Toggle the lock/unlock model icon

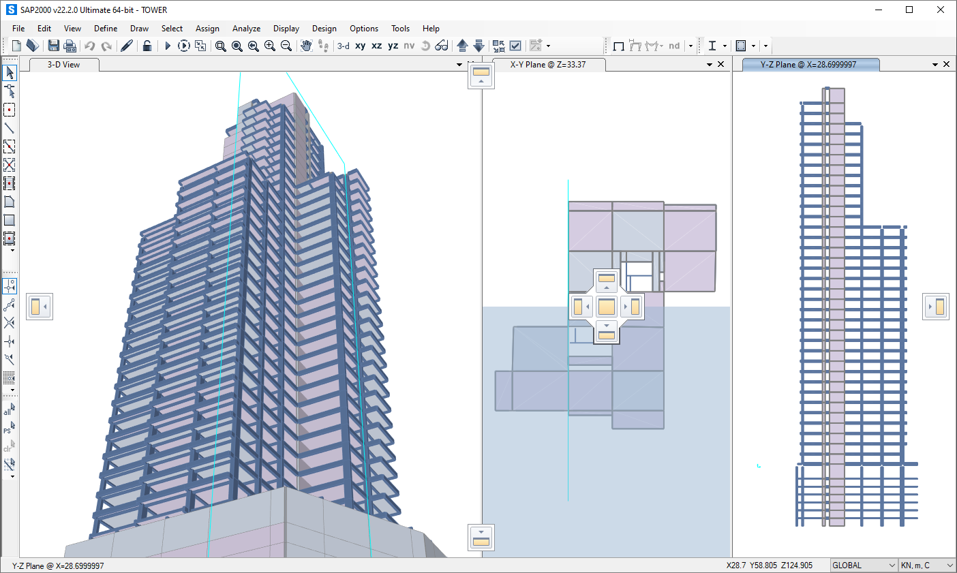pos(147,46)
